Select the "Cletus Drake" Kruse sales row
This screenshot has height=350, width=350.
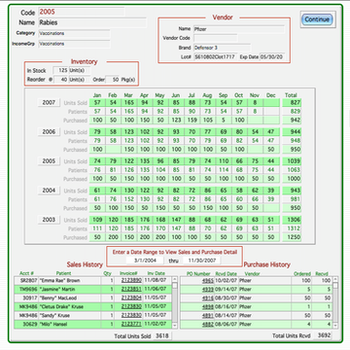point(92,306)
